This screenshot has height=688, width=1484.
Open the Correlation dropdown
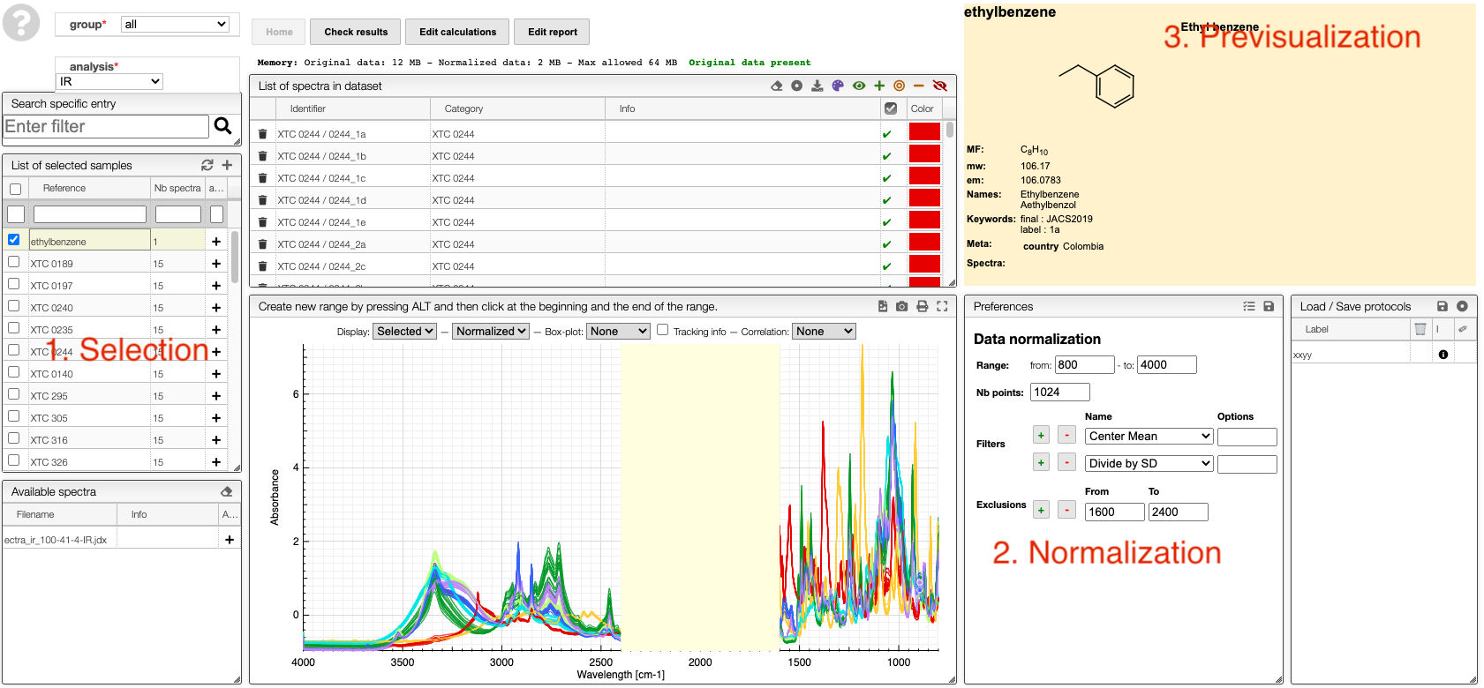(825, 331)
